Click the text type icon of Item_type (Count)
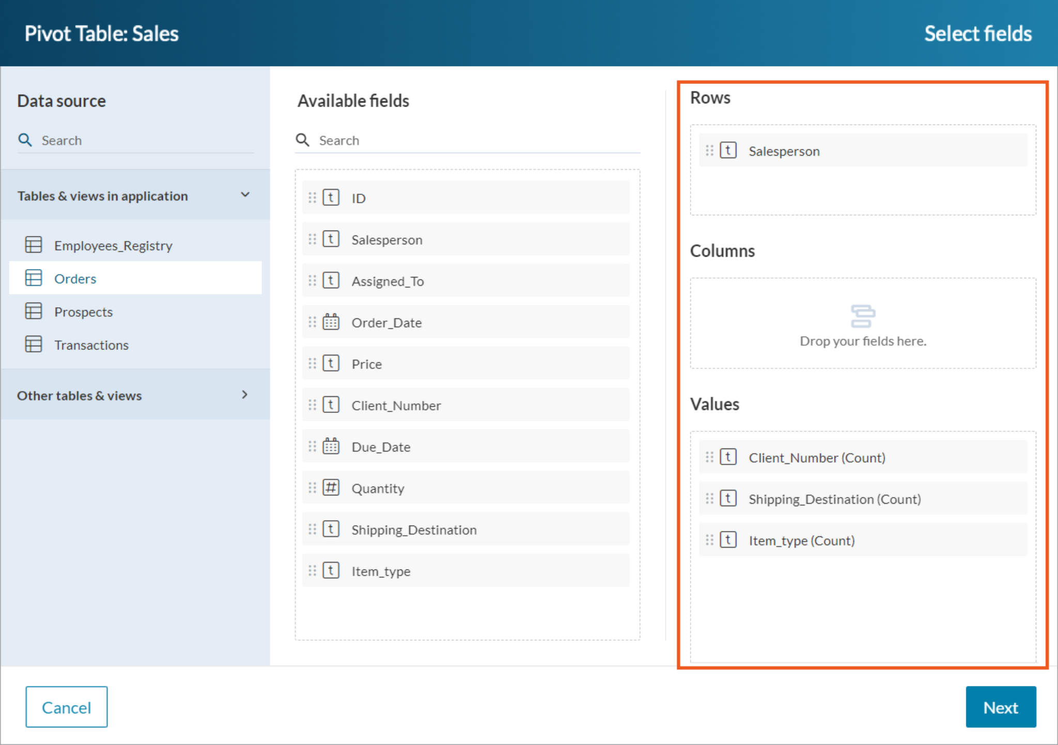 coord(728,540)
